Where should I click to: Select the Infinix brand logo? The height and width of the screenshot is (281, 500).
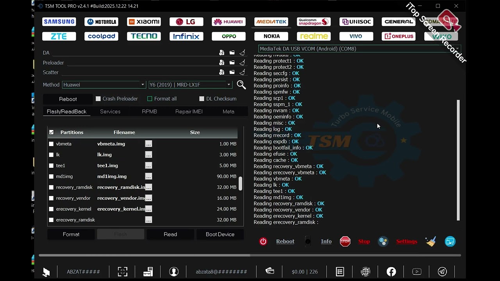pos(186,36)
